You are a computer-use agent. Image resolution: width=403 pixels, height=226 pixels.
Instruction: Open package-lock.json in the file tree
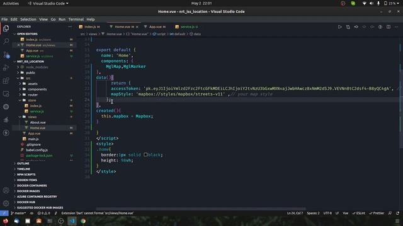(x=39, y=156)
